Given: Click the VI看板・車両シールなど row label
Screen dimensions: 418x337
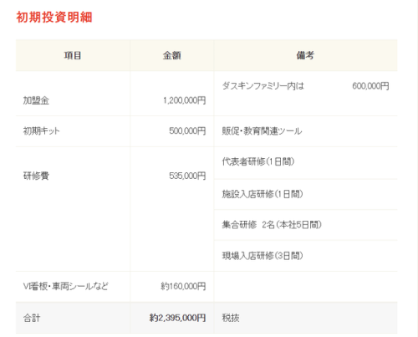Looking at the screenshot, I should [65, 286].
